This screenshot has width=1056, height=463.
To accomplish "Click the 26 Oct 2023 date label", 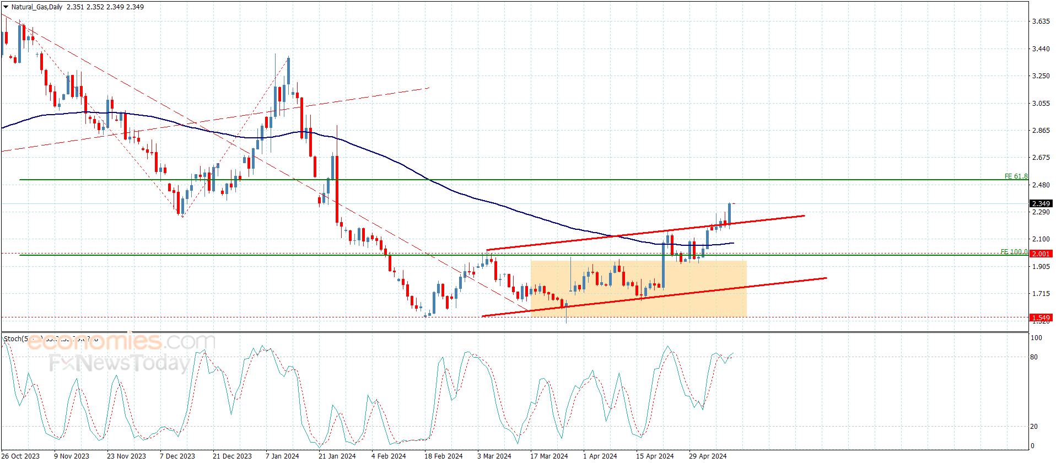I will tap(20, 456).
